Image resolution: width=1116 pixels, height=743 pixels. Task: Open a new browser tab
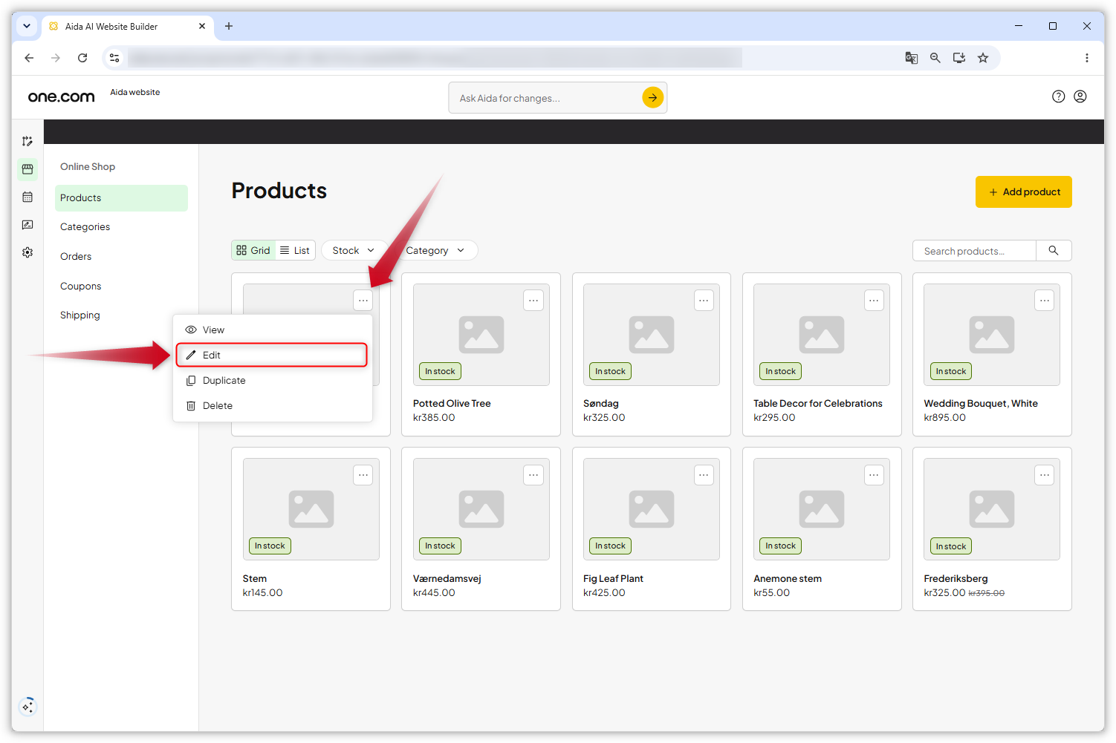tap(229, 26)
